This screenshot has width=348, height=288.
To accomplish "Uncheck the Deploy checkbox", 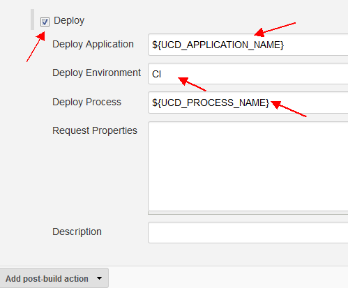I will click(45, 22).
